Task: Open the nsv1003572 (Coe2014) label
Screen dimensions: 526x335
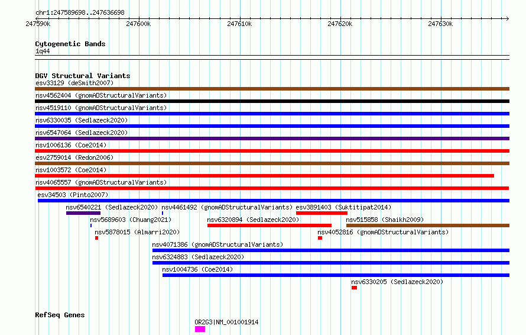Action: point(71,170)
